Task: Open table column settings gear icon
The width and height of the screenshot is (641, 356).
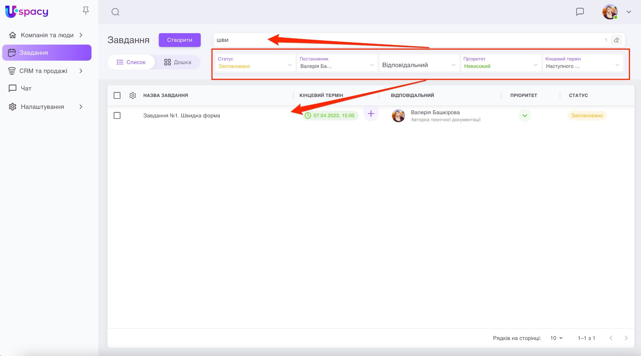Action: click(x=132, y=95)
